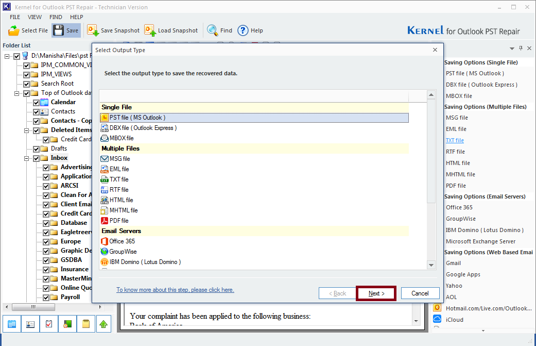Click the Cancel button
The height and width of the screenshot is (346, 536).
click(x=420, y=293)
